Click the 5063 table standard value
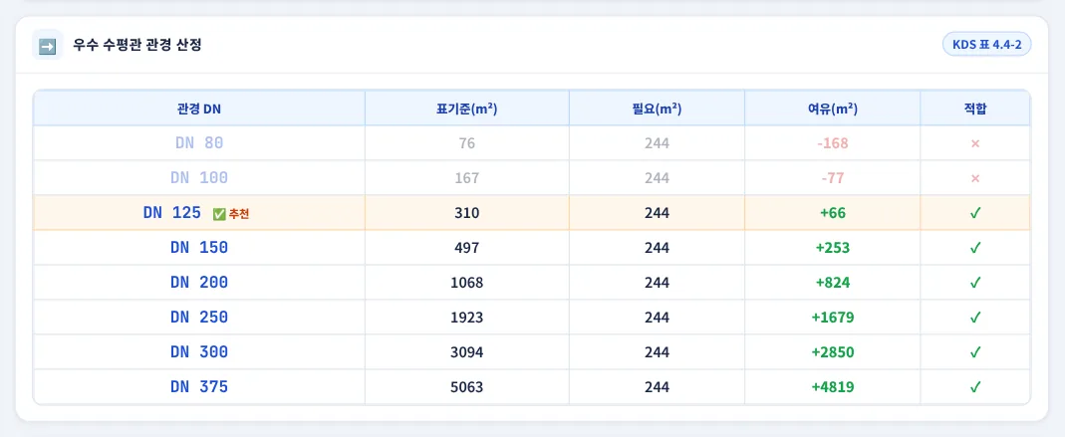 point(466,387)
